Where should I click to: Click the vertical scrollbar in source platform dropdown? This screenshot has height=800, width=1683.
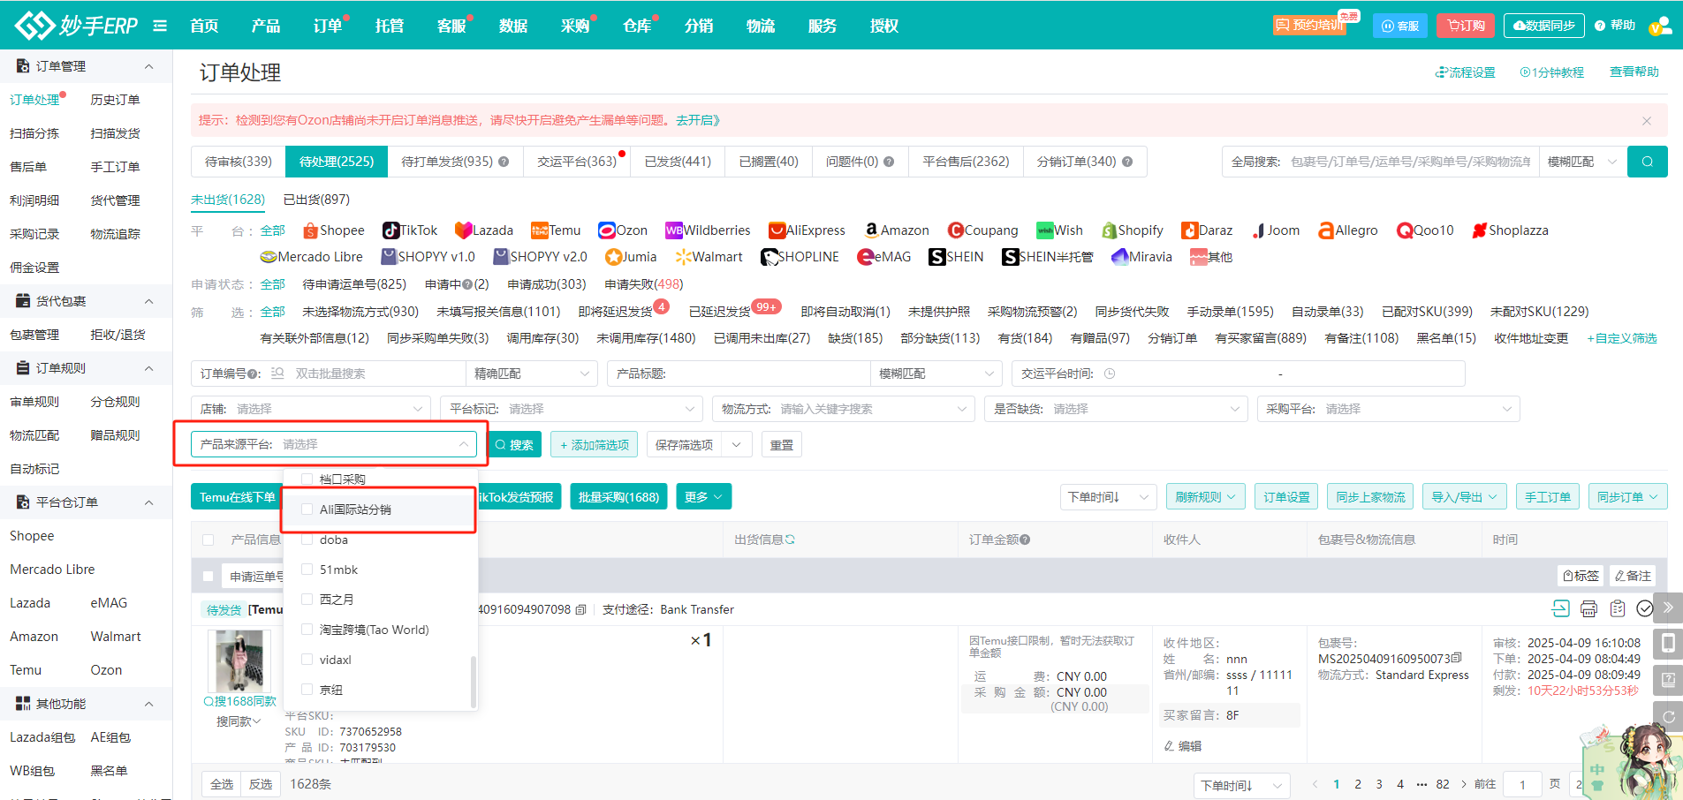click(x=474, y=681)
